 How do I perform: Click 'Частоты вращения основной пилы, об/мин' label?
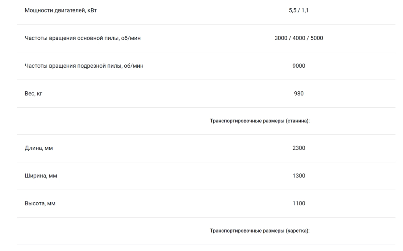[x=83, y=38]
